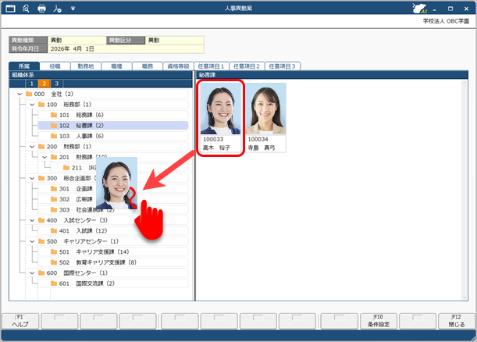The image size is (477, 342).
Task: Open the 任意項目1 tab
Action: [212, 66]
